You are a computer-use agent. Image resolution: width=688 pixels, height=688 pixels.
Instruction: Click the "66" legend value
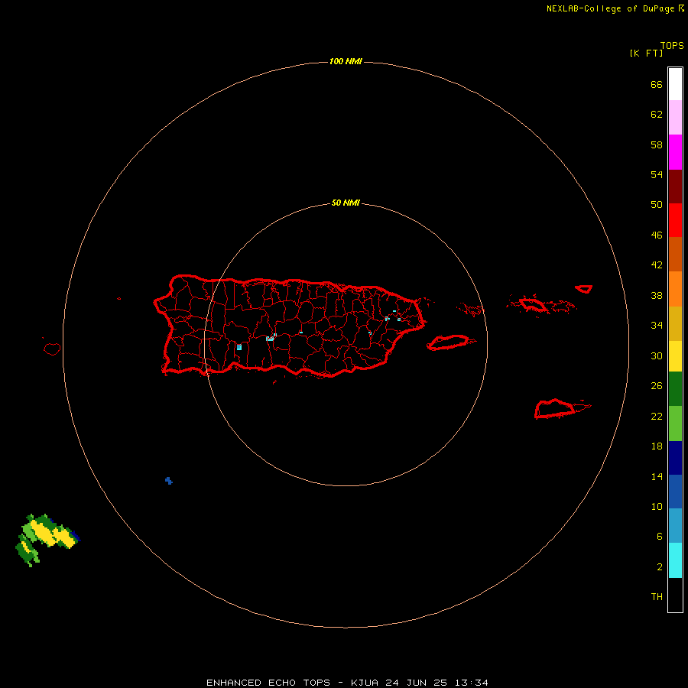click(x=657, y=85)
